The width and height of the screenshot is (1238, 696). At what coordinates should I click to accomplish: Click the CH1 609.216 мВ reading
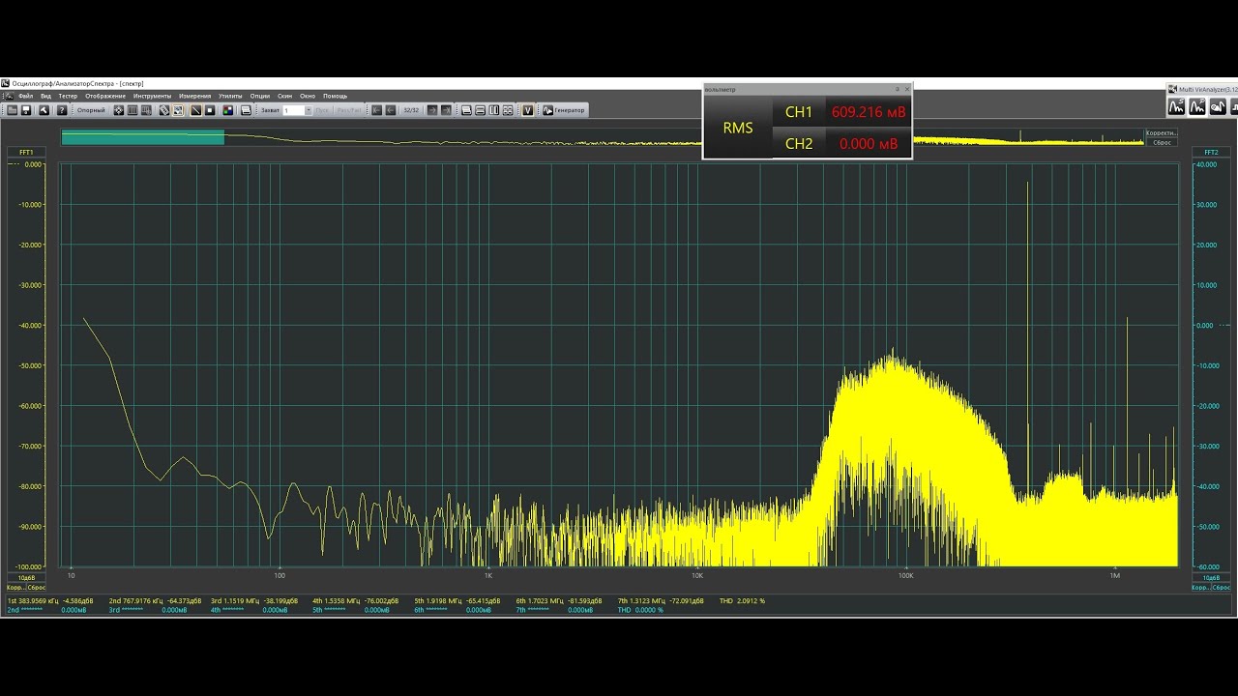pos(869,112)
